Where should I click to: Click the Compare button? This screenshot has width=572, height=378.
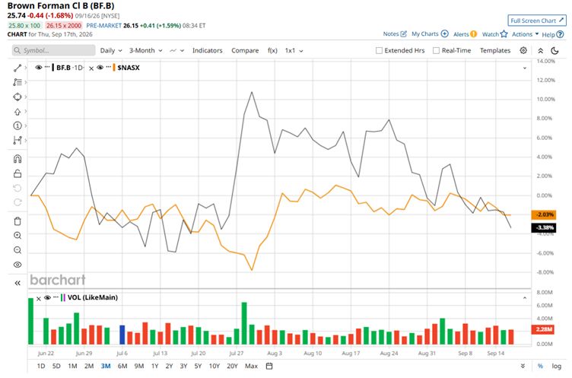pos(245,50)
